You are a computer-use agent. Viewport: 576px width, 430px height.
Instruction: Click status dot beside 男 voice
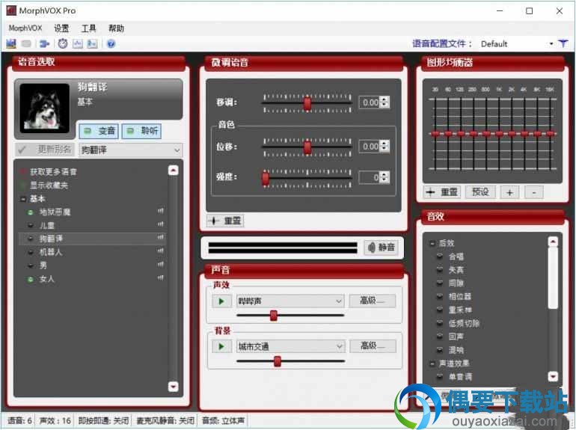point(31,265)
